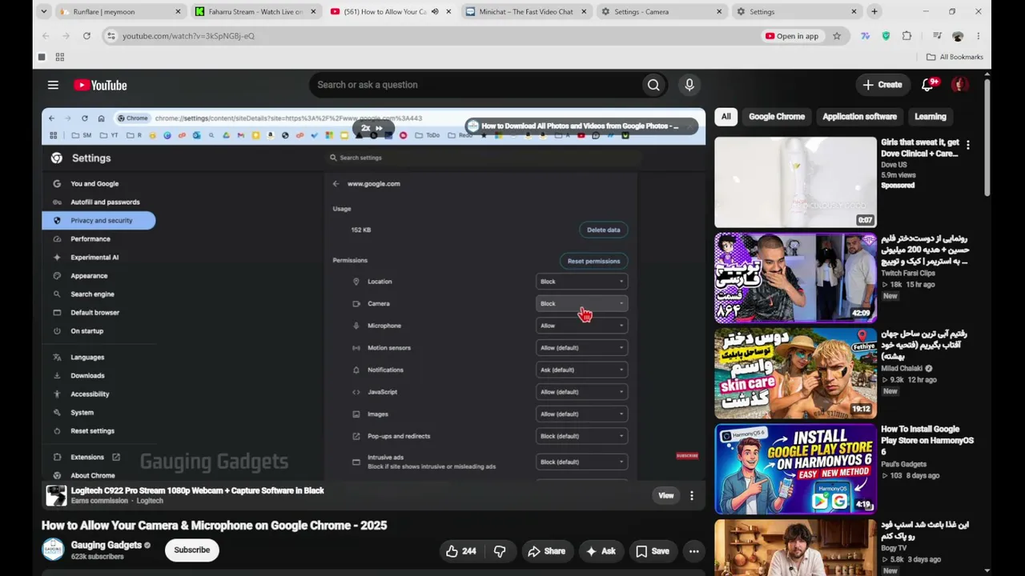This screenshot has height=576, width=1025.
Task: Click the YouTube search magnifier button
Action: 653,85
